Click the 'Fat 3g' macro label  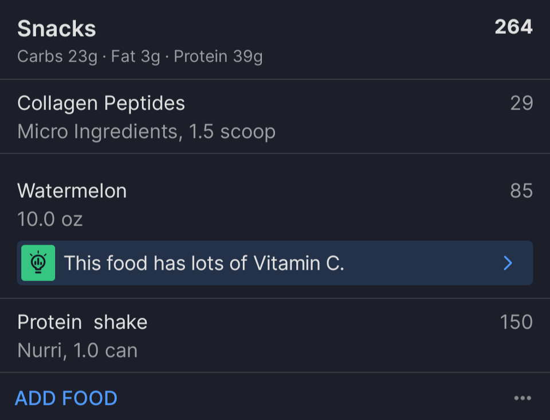tap(135, 57)
